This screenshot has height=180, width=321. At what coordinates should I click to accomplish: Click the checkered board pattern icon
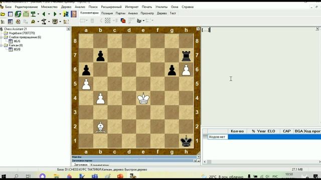coord(107,20)
